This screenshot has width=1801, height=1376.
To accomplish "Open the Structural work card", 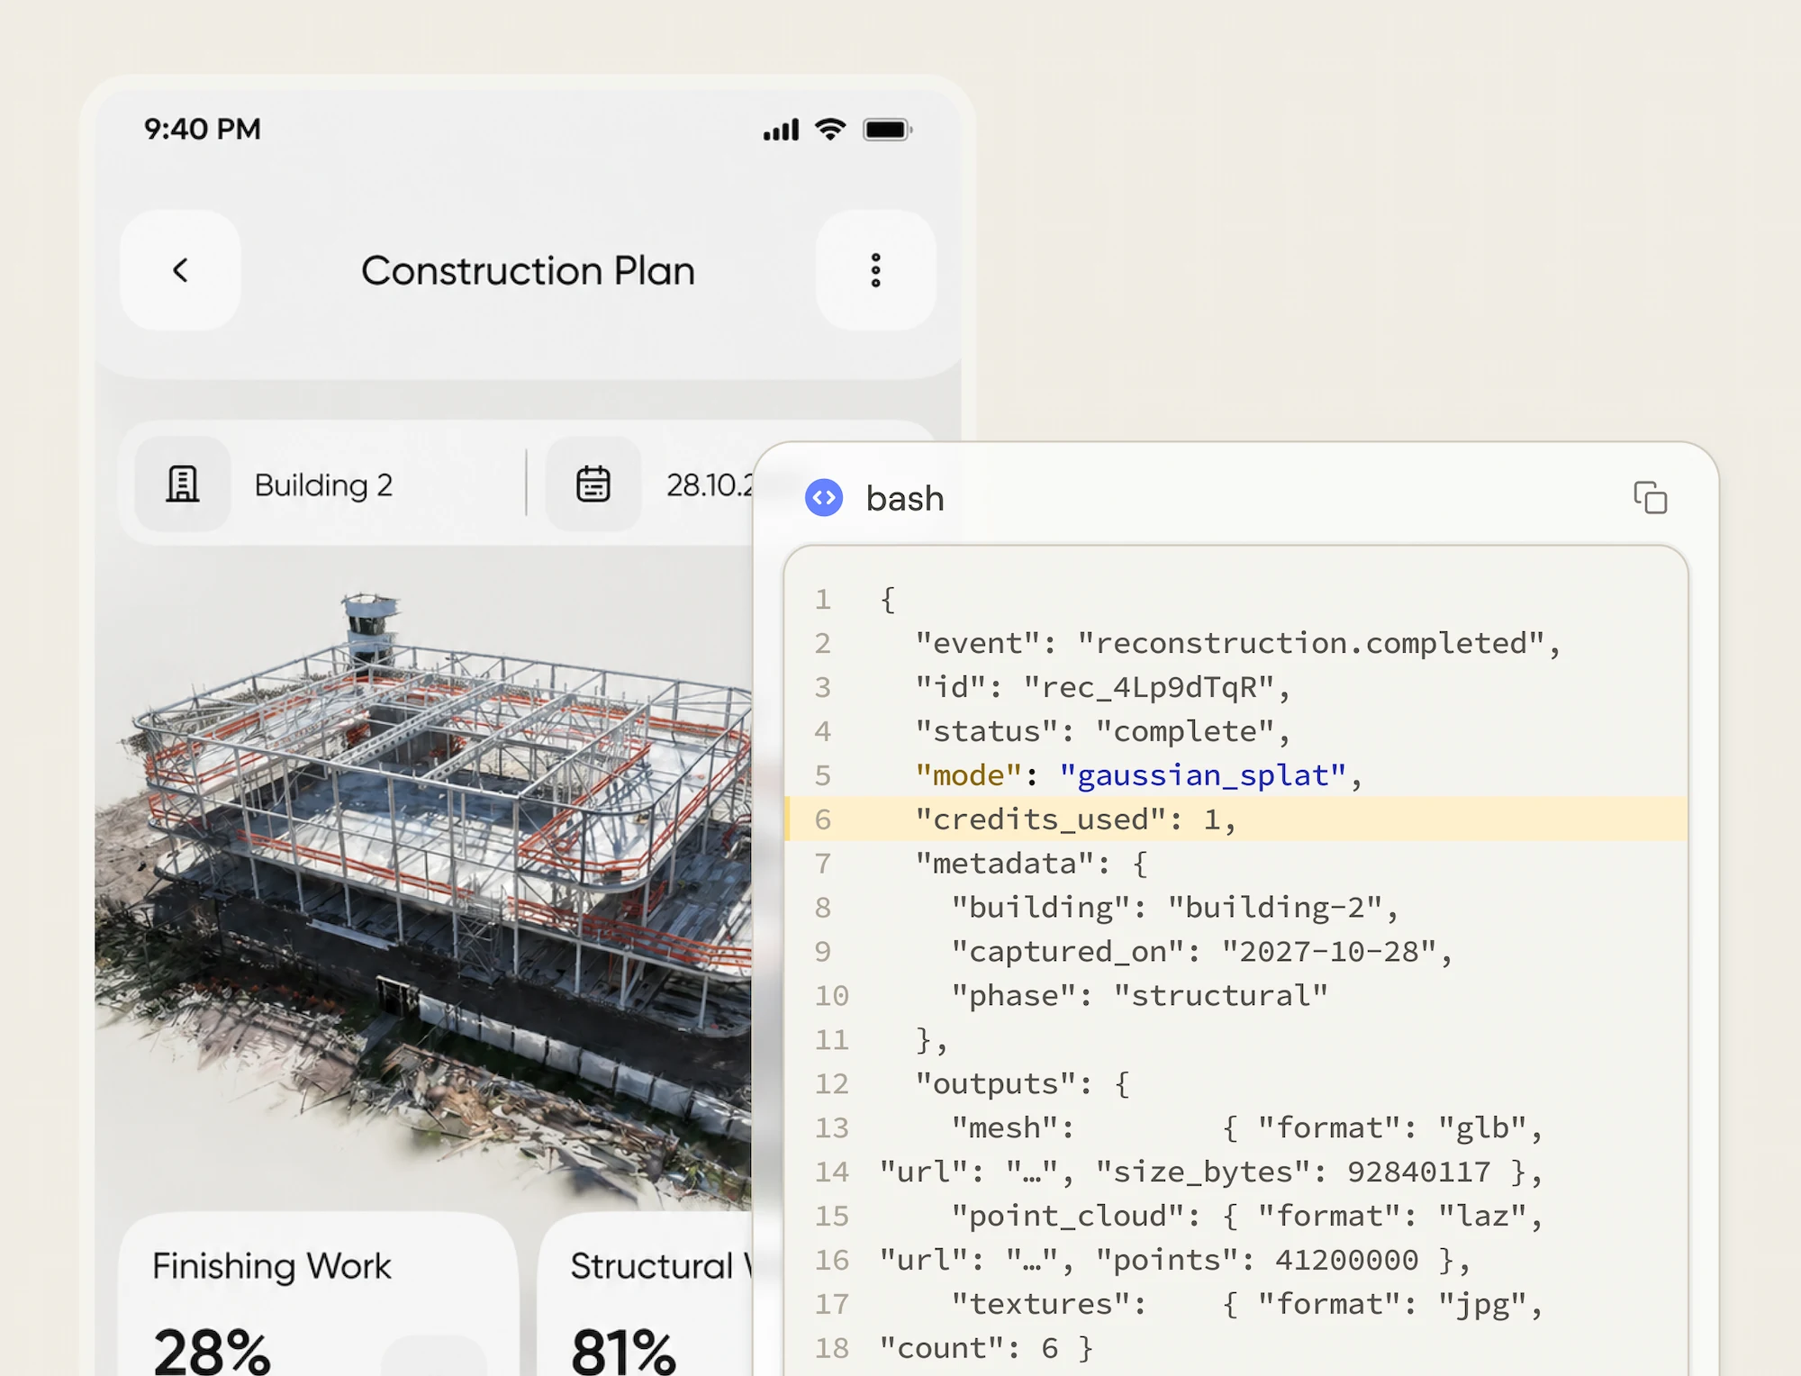I will point(646,1294).
